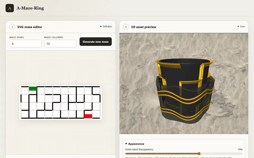Click the A-Maze-Ring title text
This screenshot has height=158, width=254.
pyautogui.click(x=30, y=8)
